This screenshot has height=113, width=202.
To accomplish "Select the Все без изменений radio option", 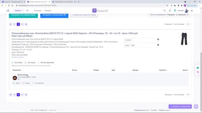I will [x=39, y=62].
